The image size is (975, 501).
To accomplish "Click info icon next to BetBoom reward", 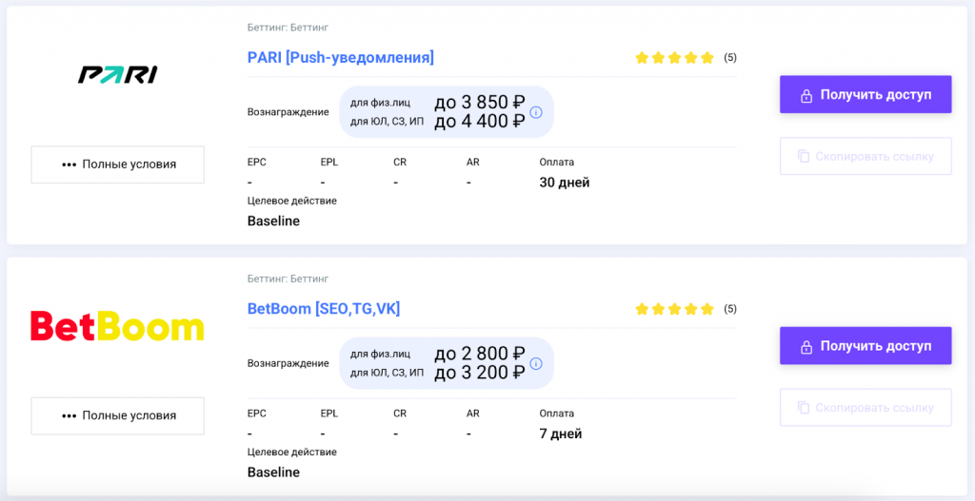I will [536, 363].
